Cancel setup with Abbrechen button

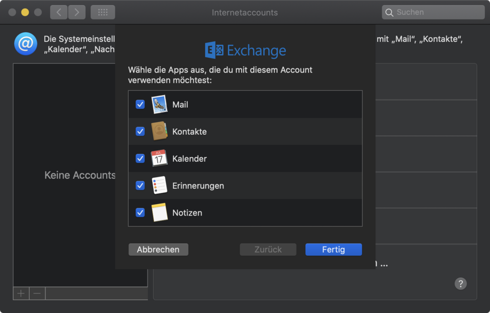pos(158,250)
